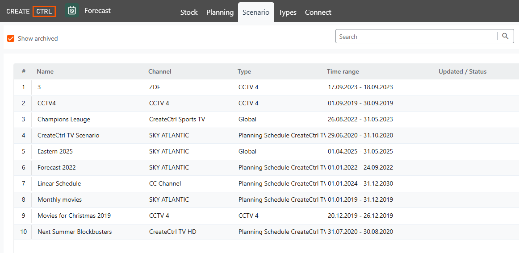519x253 pixels.
Task: Click the 20.12.2019 - 26.12.2019 time range
Action: point(360,216)
